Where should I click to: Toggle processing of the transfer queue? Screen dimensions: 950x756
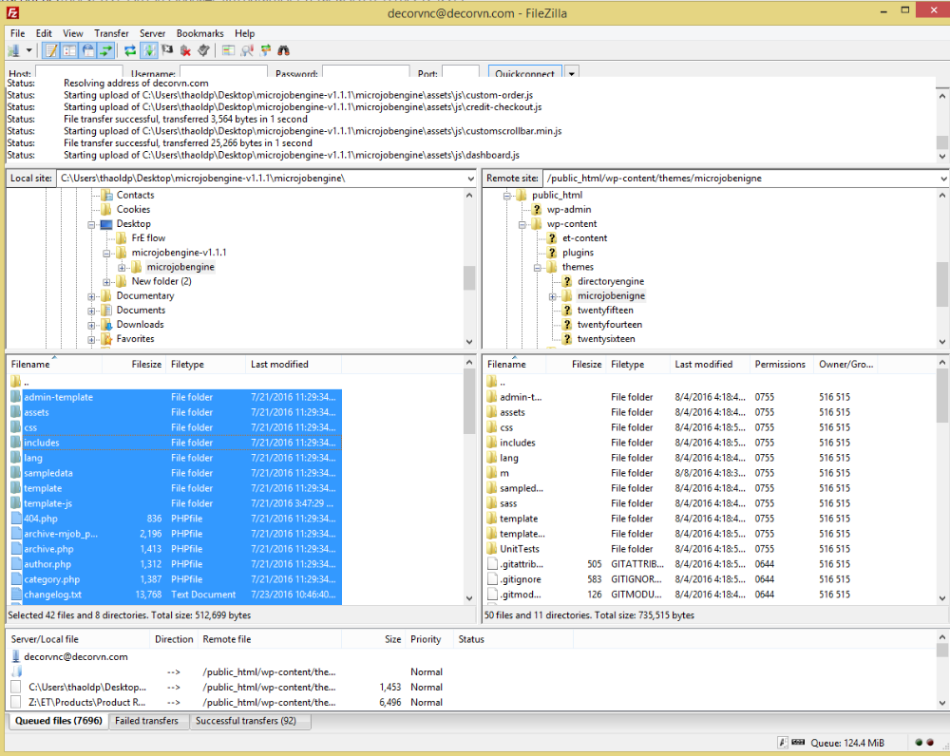point(149,50)
